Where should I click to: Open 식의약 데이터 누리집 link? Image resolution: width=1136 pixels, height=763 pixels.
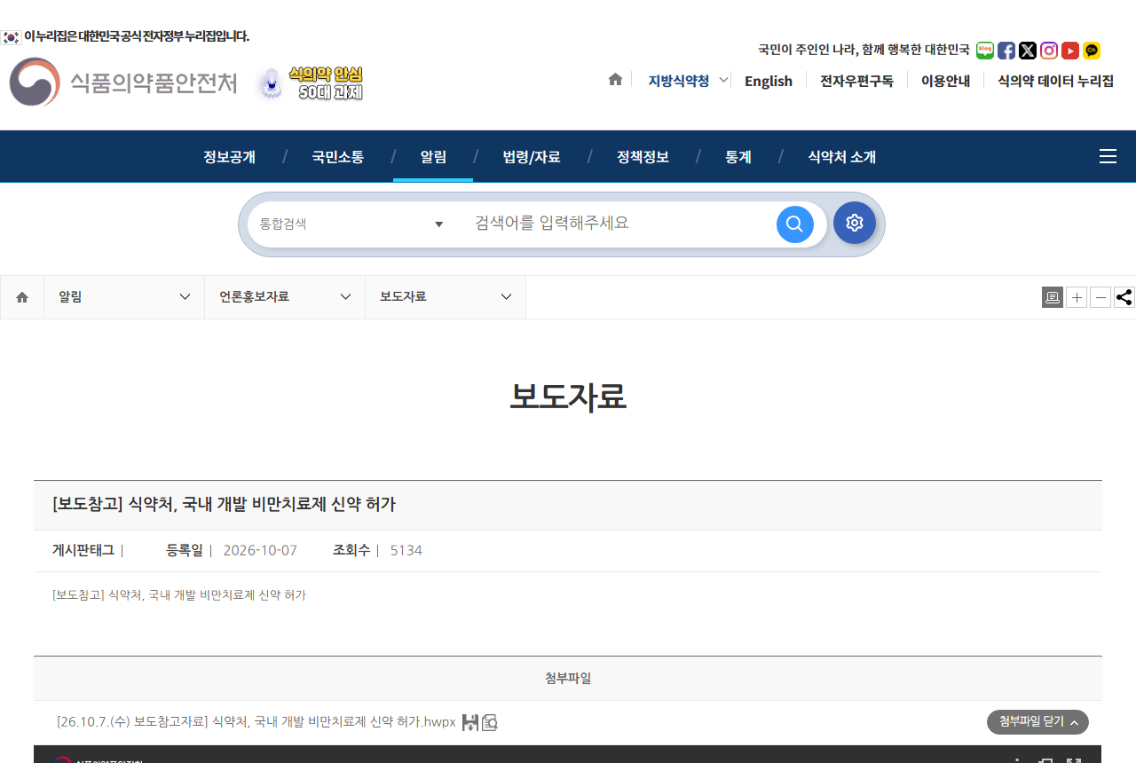click(x=1055, y=81)
